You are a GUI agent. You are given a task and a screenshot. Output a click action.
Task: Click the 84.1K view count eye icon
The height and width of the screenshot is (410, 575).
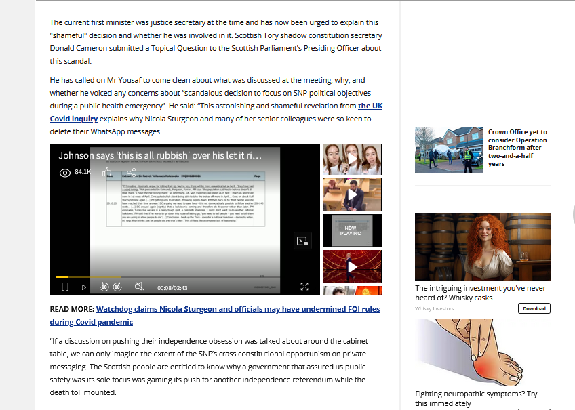[x=65, y=173]
